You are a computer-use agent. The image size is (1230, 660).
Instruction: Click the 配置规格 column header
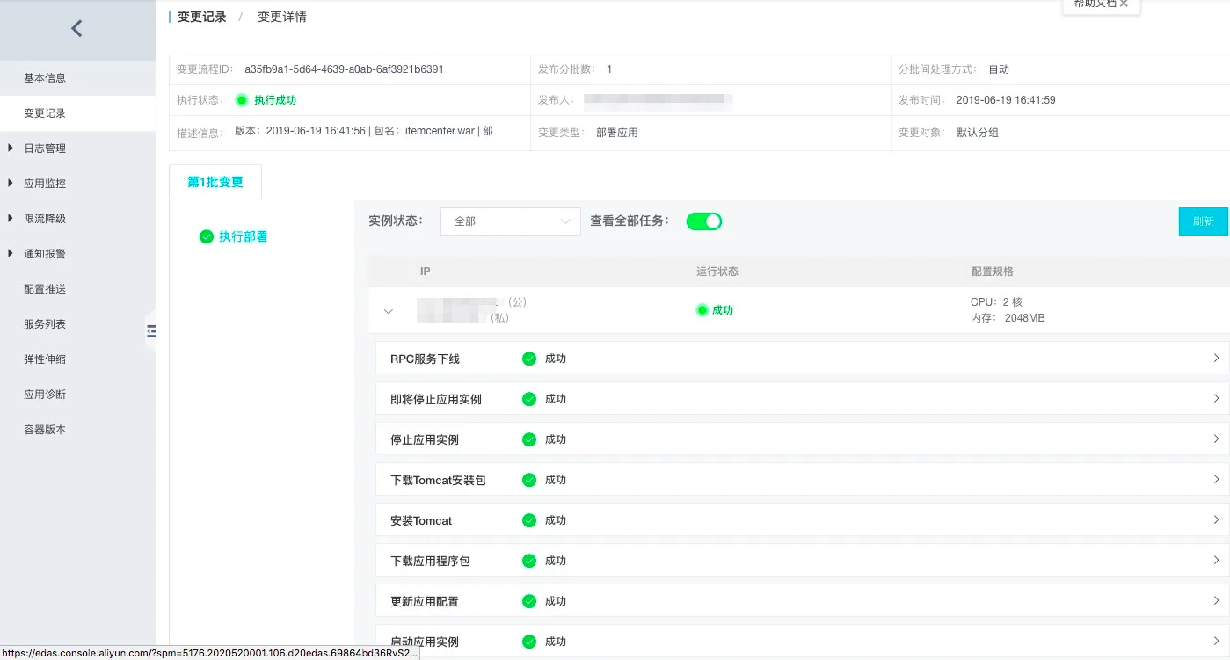(992, 272)
